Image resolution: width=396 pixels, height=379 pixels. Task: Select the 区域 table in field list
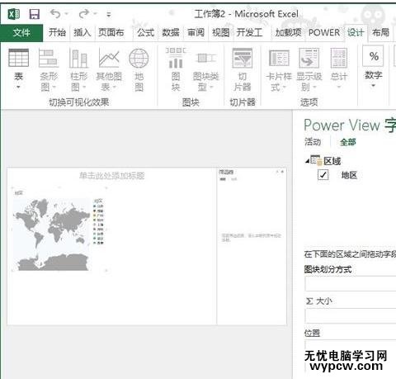(x=332, y=161)
